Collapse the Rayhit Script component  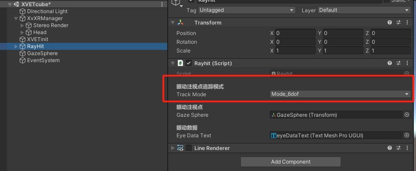point(173,63)
